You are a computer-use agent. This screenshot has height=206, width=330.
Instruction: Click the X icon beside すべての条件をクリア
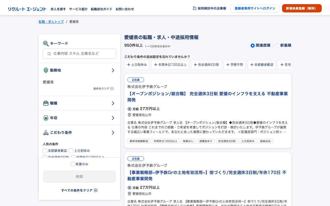pos(96,190)
